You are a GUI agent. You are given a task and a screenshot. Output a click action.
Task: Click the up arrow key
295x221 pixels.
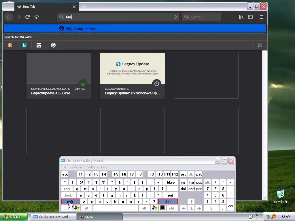pyautogui.click(x=191, y=201)
